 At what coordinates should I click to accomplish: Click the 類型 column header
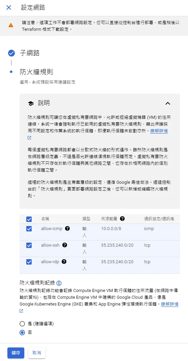(x=86, y=219)
